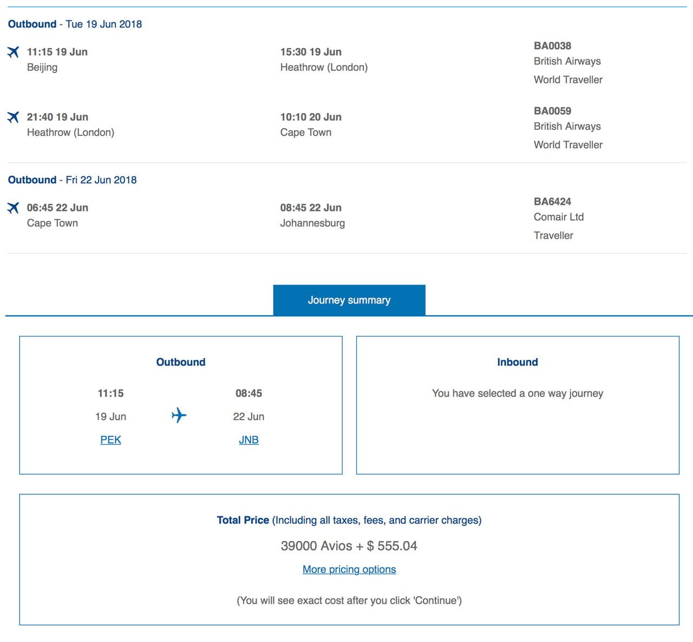Click the exact cost after Continue note
Viewport: 693px width, 642px height.
(349, 600)
